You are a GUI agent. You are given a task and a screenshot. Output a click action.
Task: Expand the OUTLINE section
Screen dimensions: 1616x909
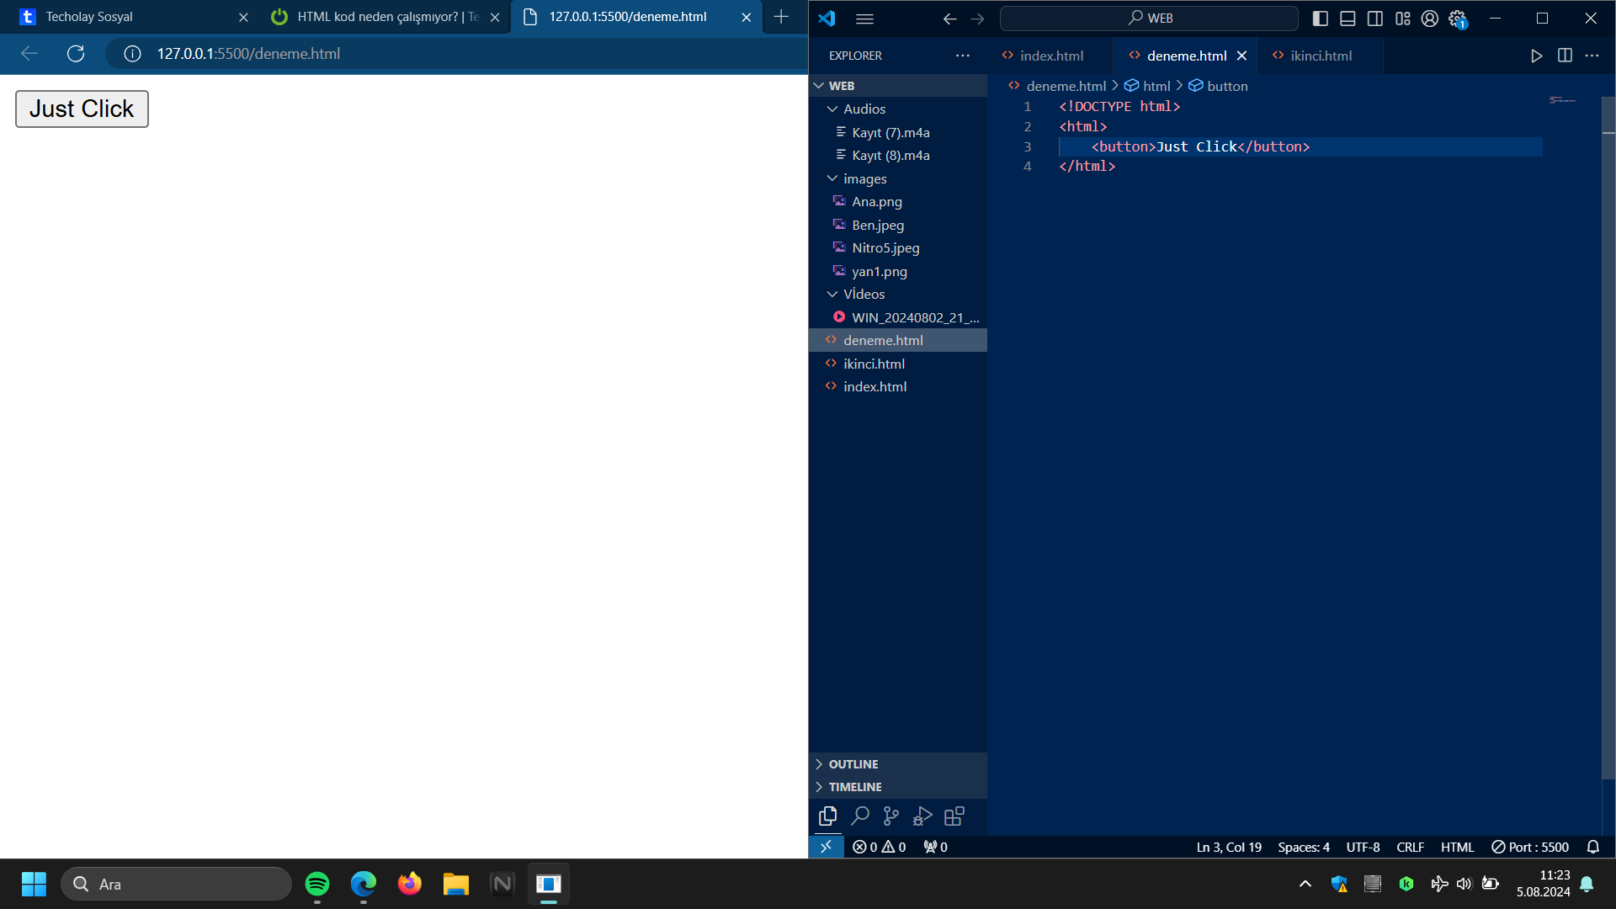tap(853, 764)
